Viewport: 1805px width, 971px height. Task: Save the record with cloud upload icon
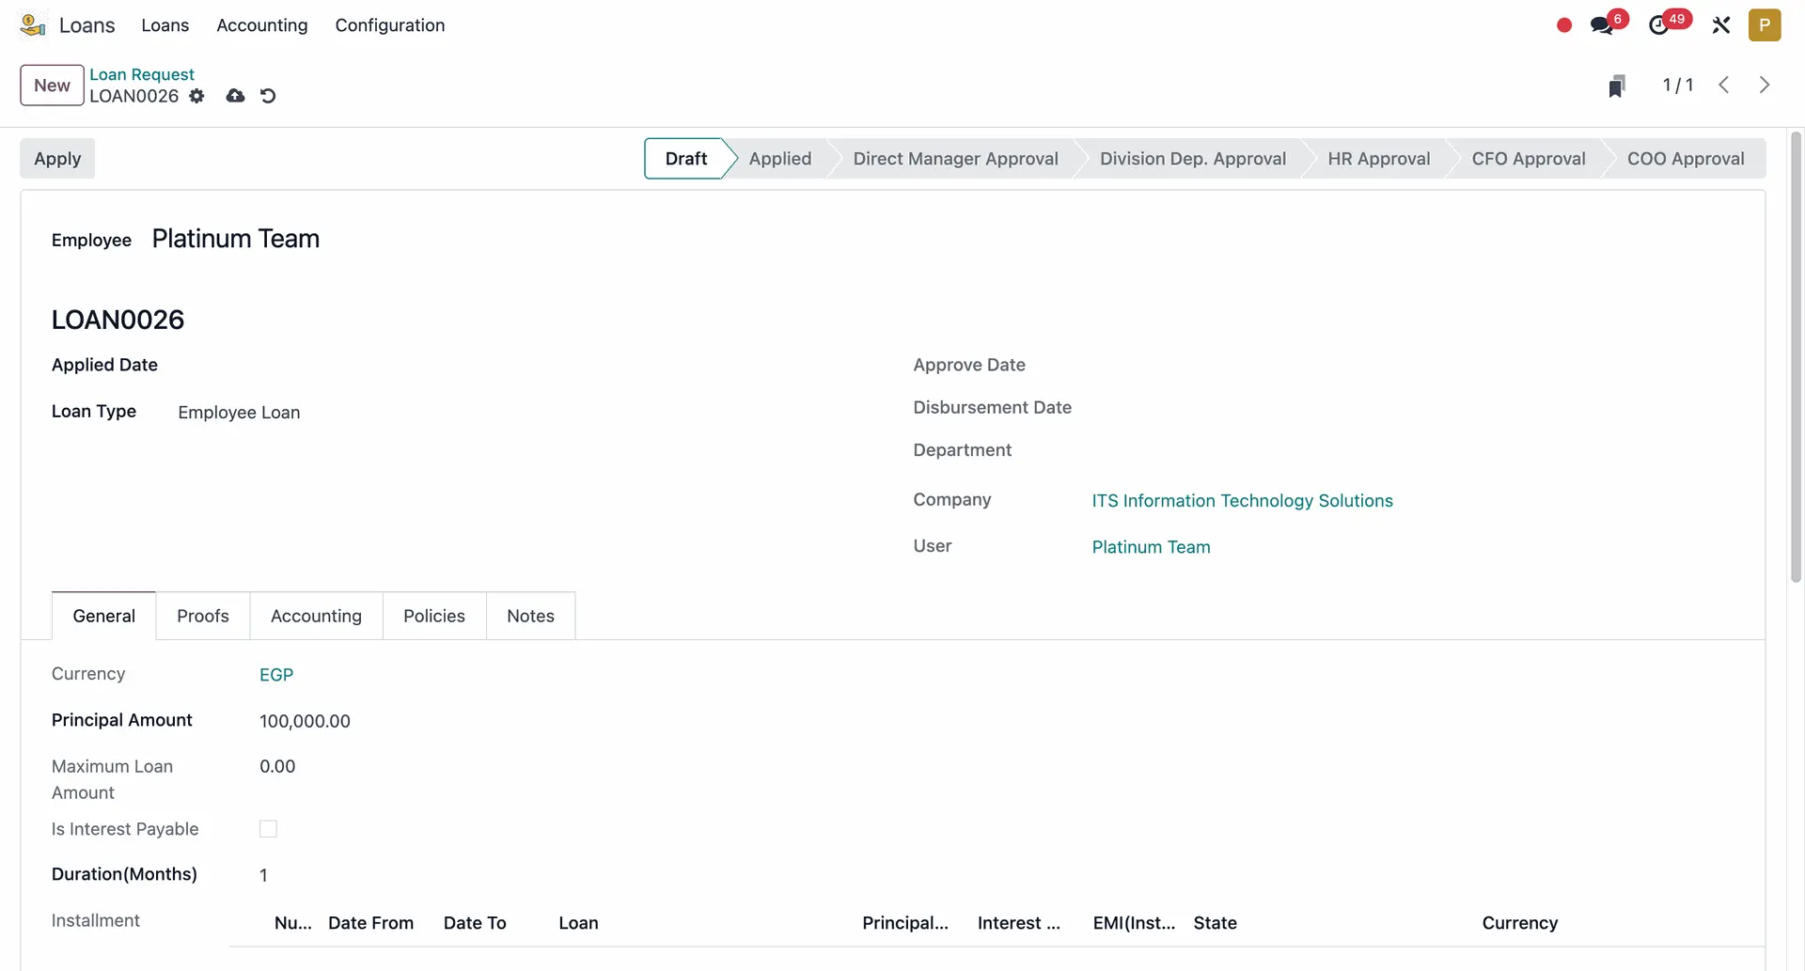pos(235,96)
